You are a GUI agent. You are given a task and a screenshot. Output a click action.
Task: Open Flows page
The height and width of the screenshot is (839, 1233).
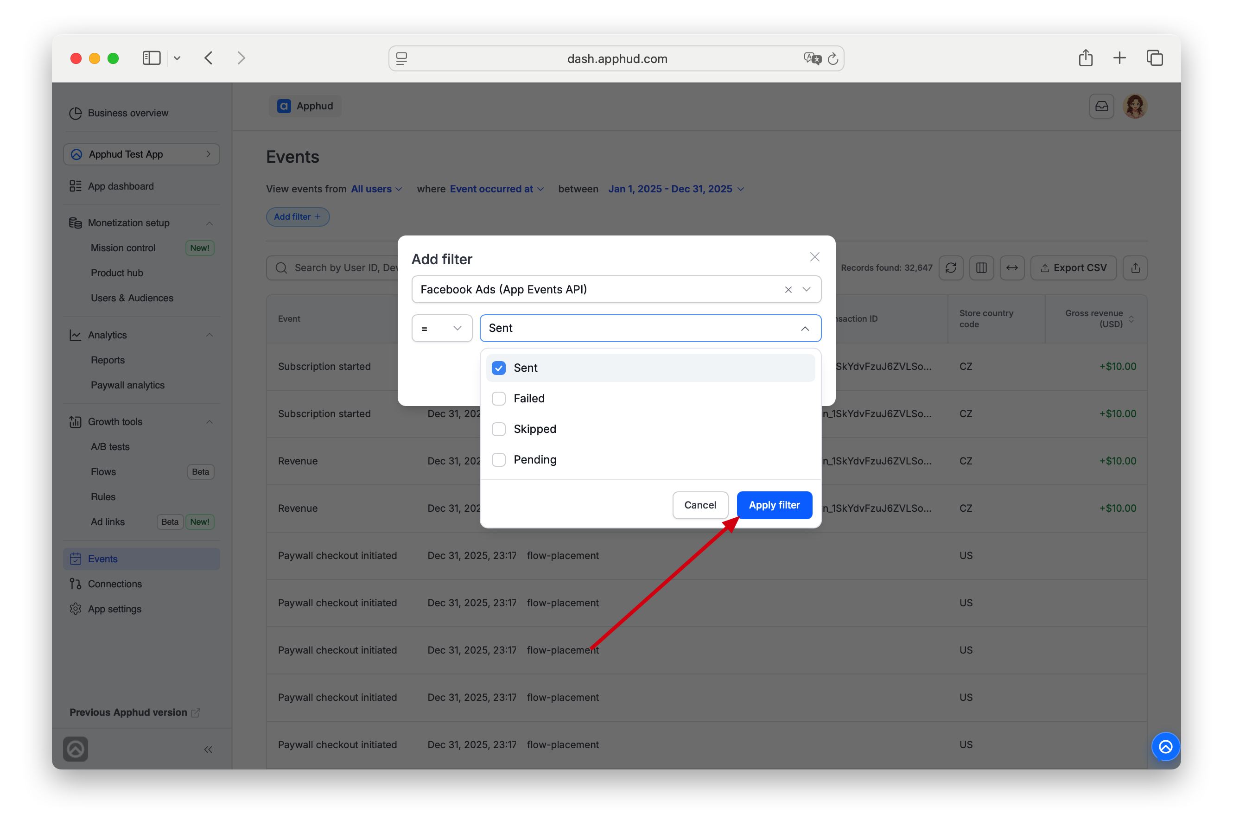103,472
